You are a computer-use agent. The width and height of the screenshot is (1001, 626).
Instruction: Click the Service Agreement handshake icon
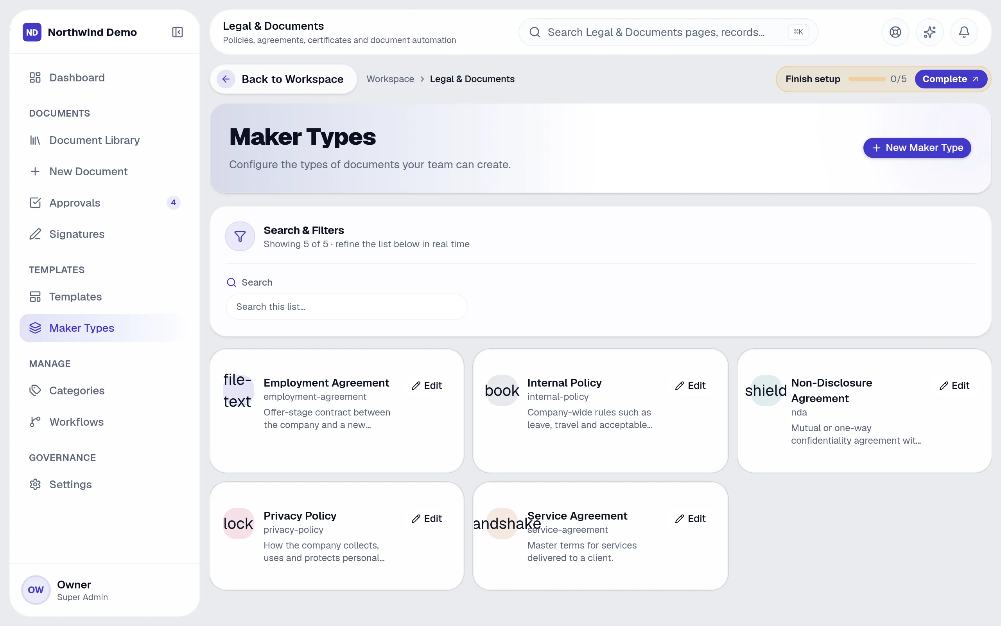point(502,523)
